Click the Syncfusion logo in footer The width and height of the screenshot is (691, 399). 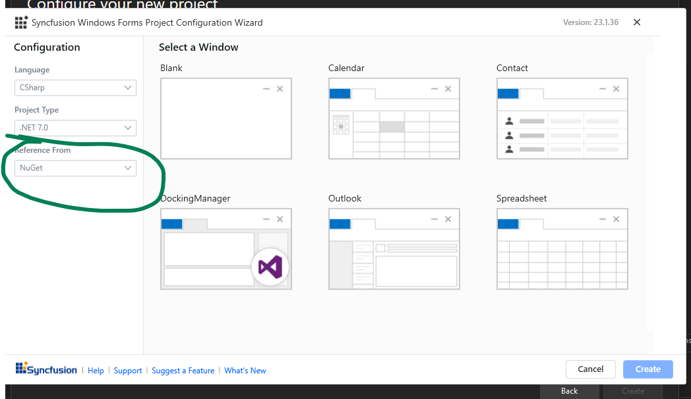[46, 369]
